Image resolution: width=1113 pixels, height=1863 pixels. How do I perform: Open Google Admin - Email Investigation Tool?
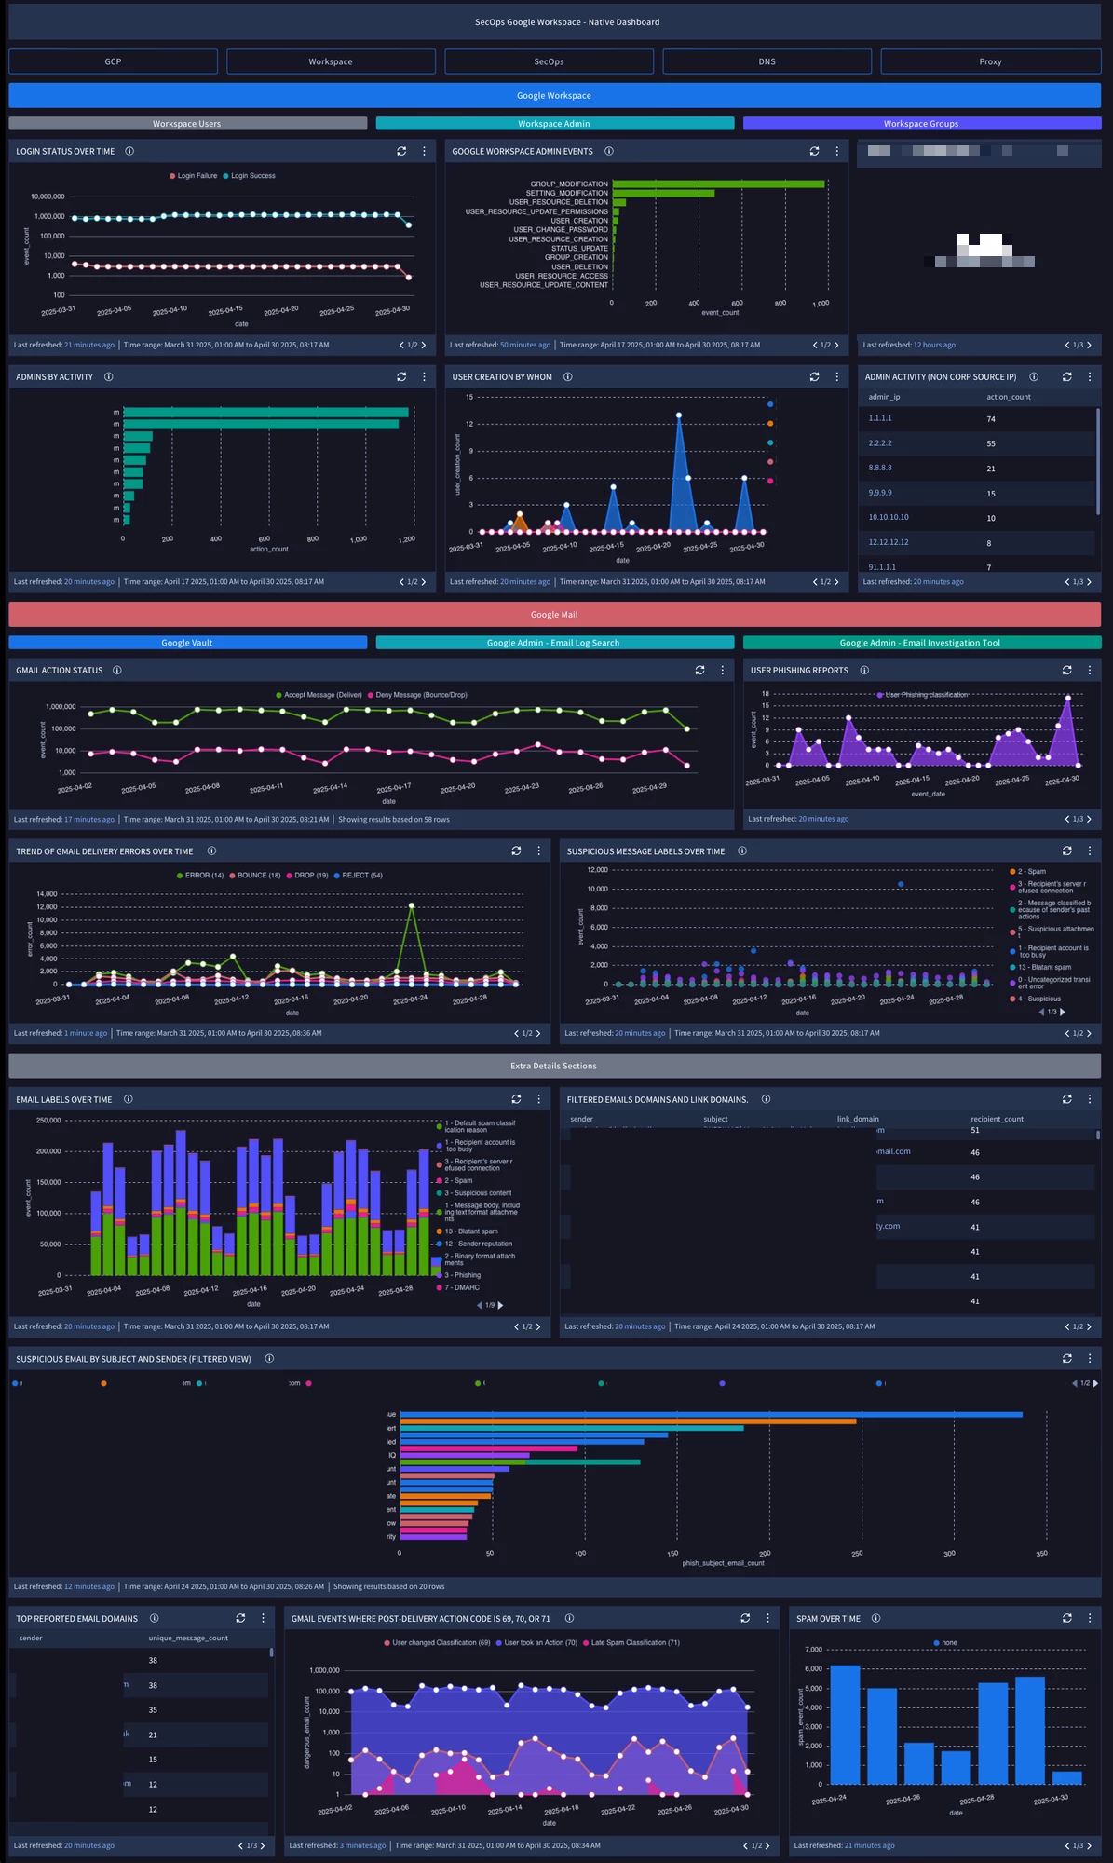[x=921, y=643]
